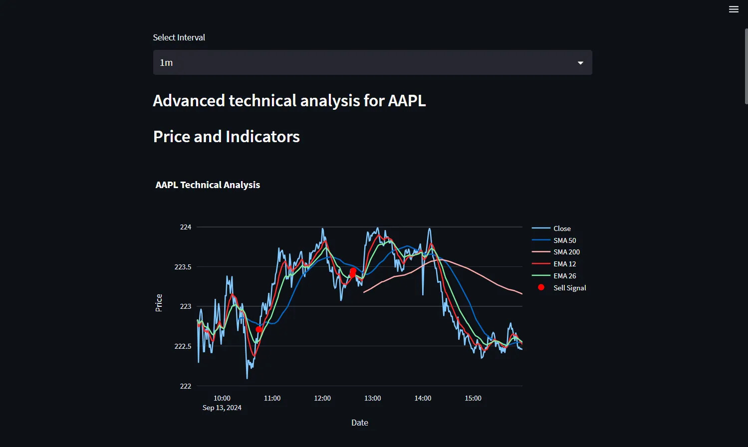Click the Price and Indicators heading
Image resolution: width=748 pixels, height=447 pixels.
coord(227,137)
